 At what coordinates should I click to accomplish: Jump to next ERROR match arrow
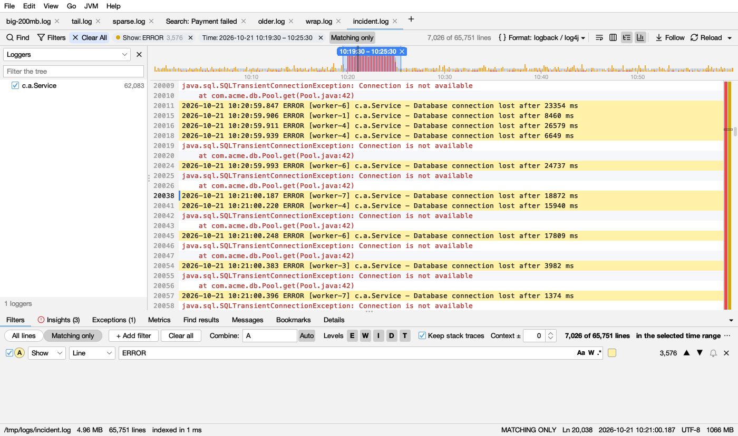coord(700,353)
